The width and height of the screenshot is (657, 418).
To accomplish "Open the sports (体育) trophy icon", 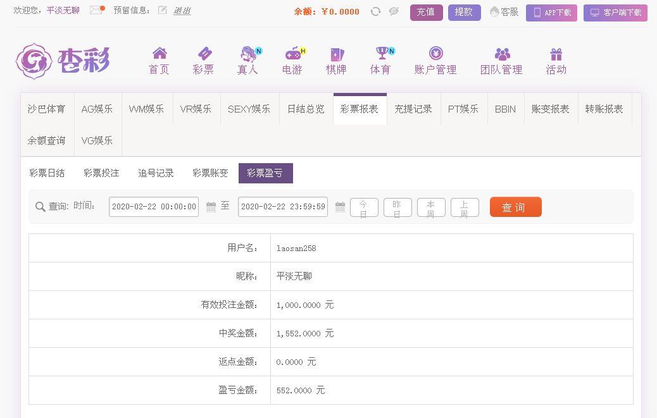I will pos(381,53).
